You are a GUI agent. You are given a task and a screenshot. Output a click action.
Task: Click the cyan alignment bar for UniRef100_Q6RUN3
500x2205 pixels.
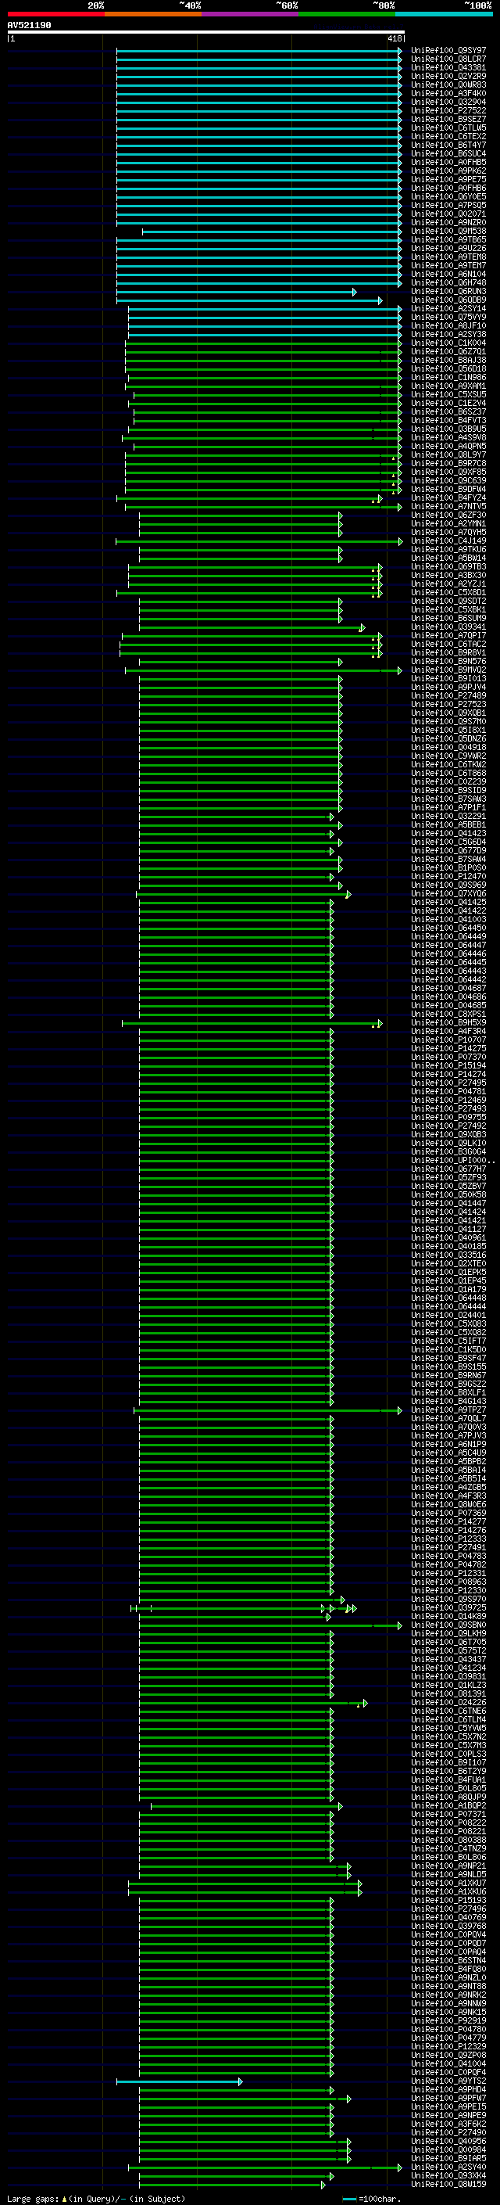tap(236, 292)
